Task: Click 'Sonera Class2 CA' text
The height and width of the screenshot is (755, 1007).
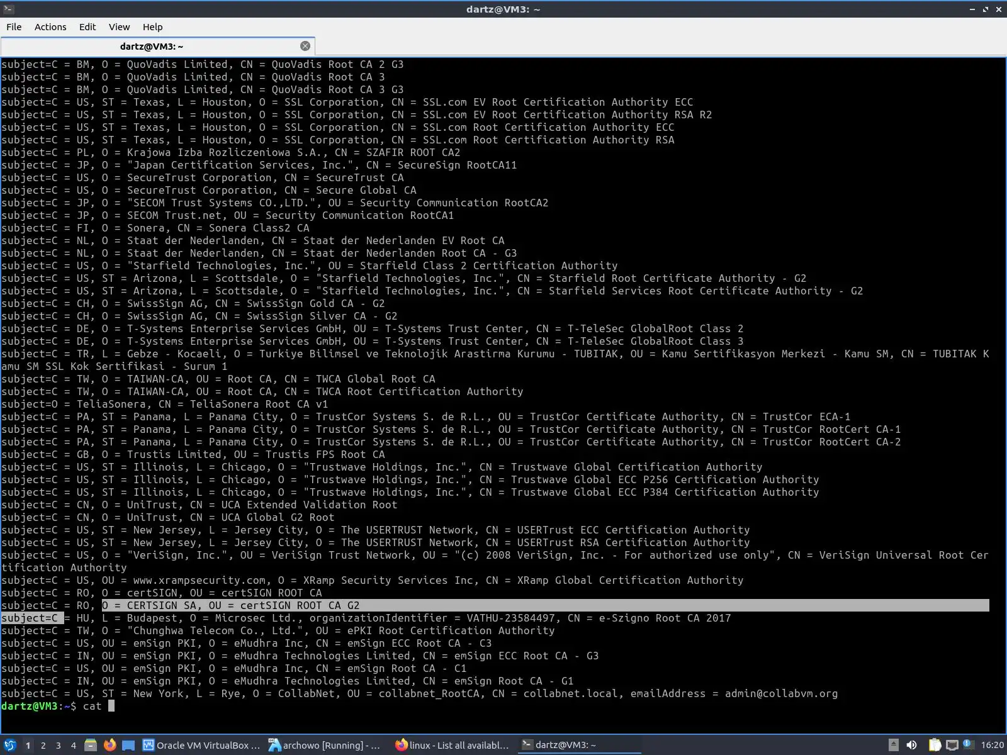Action: pyautogui.click(x=259, y=228)
